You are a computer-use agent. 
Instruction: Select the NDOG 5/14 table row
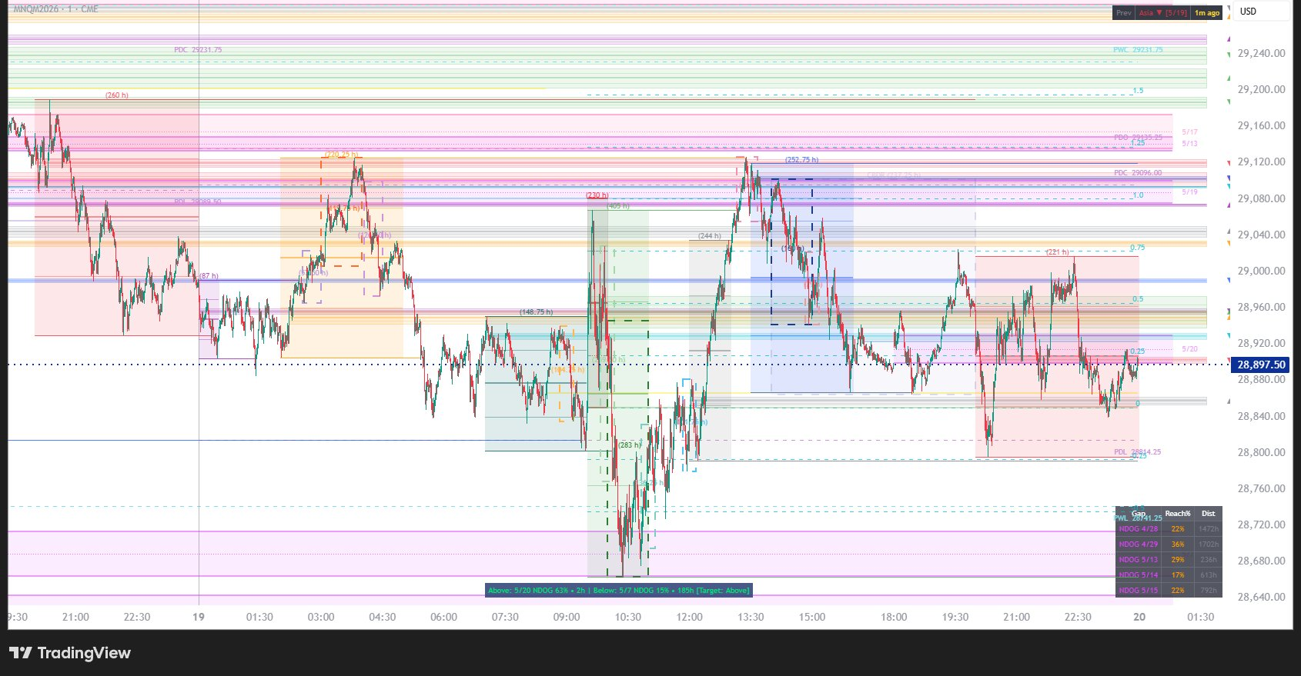click(x=1169, y=575)
